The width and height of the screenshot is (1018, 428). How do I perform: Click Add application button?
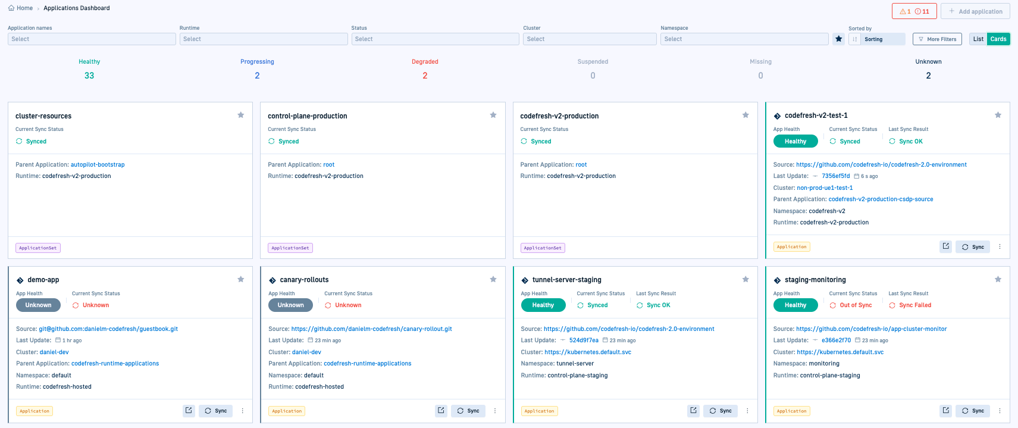click(x=975, y=11)
